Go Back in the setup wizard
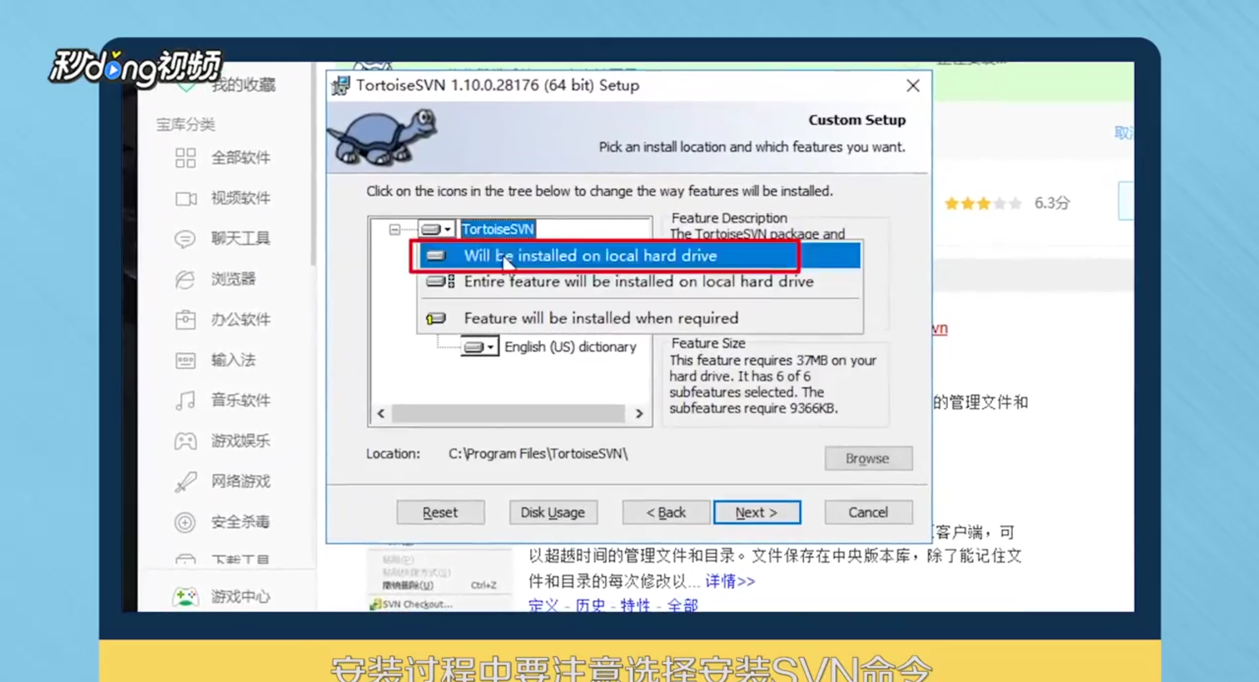1259x682 pixels. (666, 512)
